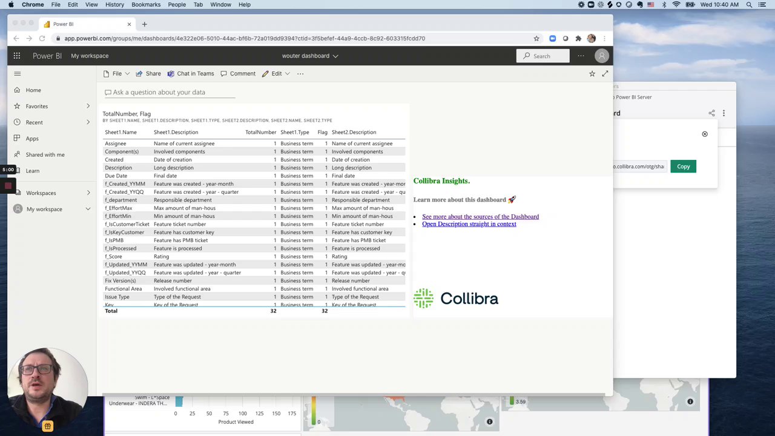Click the Share button in the toolbar
This screenshot has width=775, height=436.
[x=148, y=74]
